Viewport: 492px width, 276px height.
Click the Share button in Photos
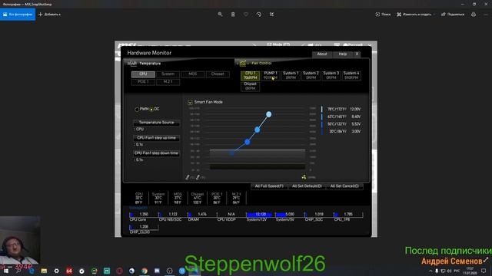point(453,15)
